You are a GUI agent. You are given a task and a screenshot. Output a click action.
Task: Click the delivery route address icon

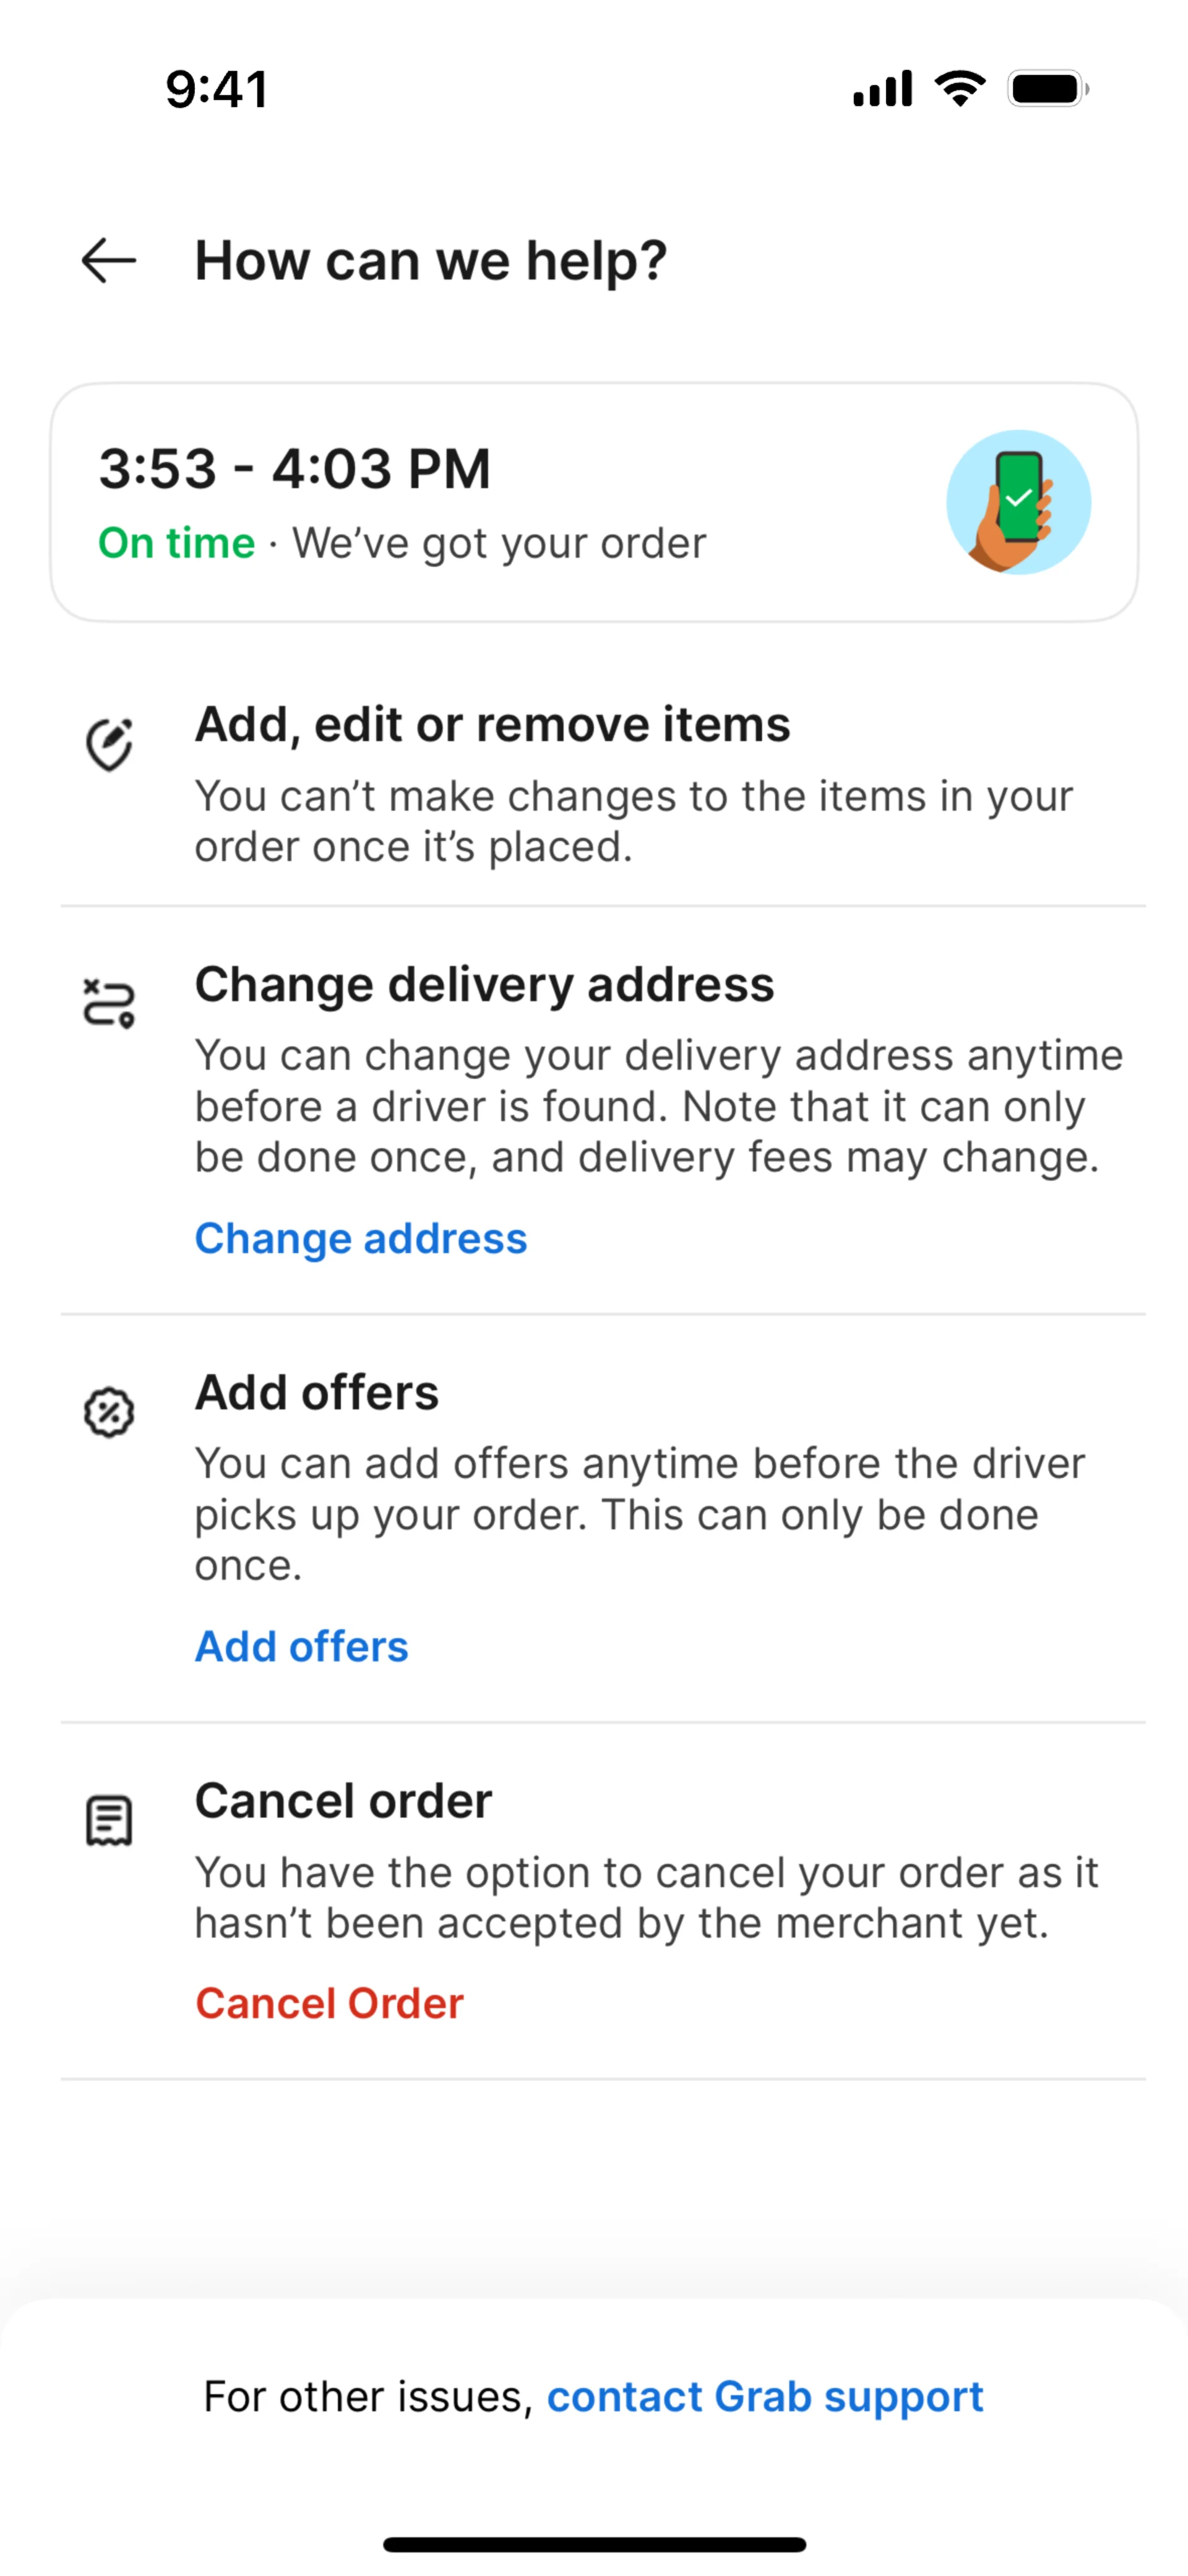point(108,1003)
